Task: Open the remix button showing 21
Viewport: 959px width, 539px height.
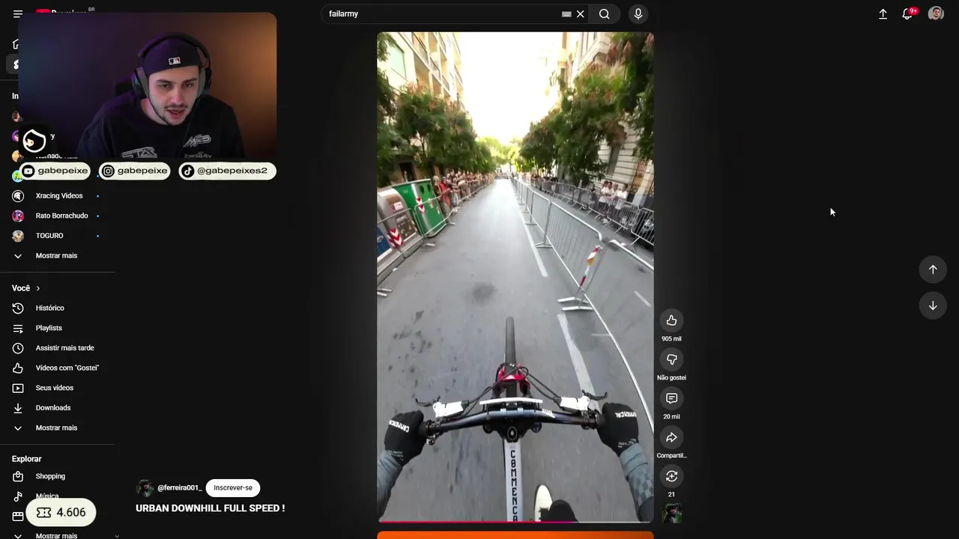Action: point(671,476)
